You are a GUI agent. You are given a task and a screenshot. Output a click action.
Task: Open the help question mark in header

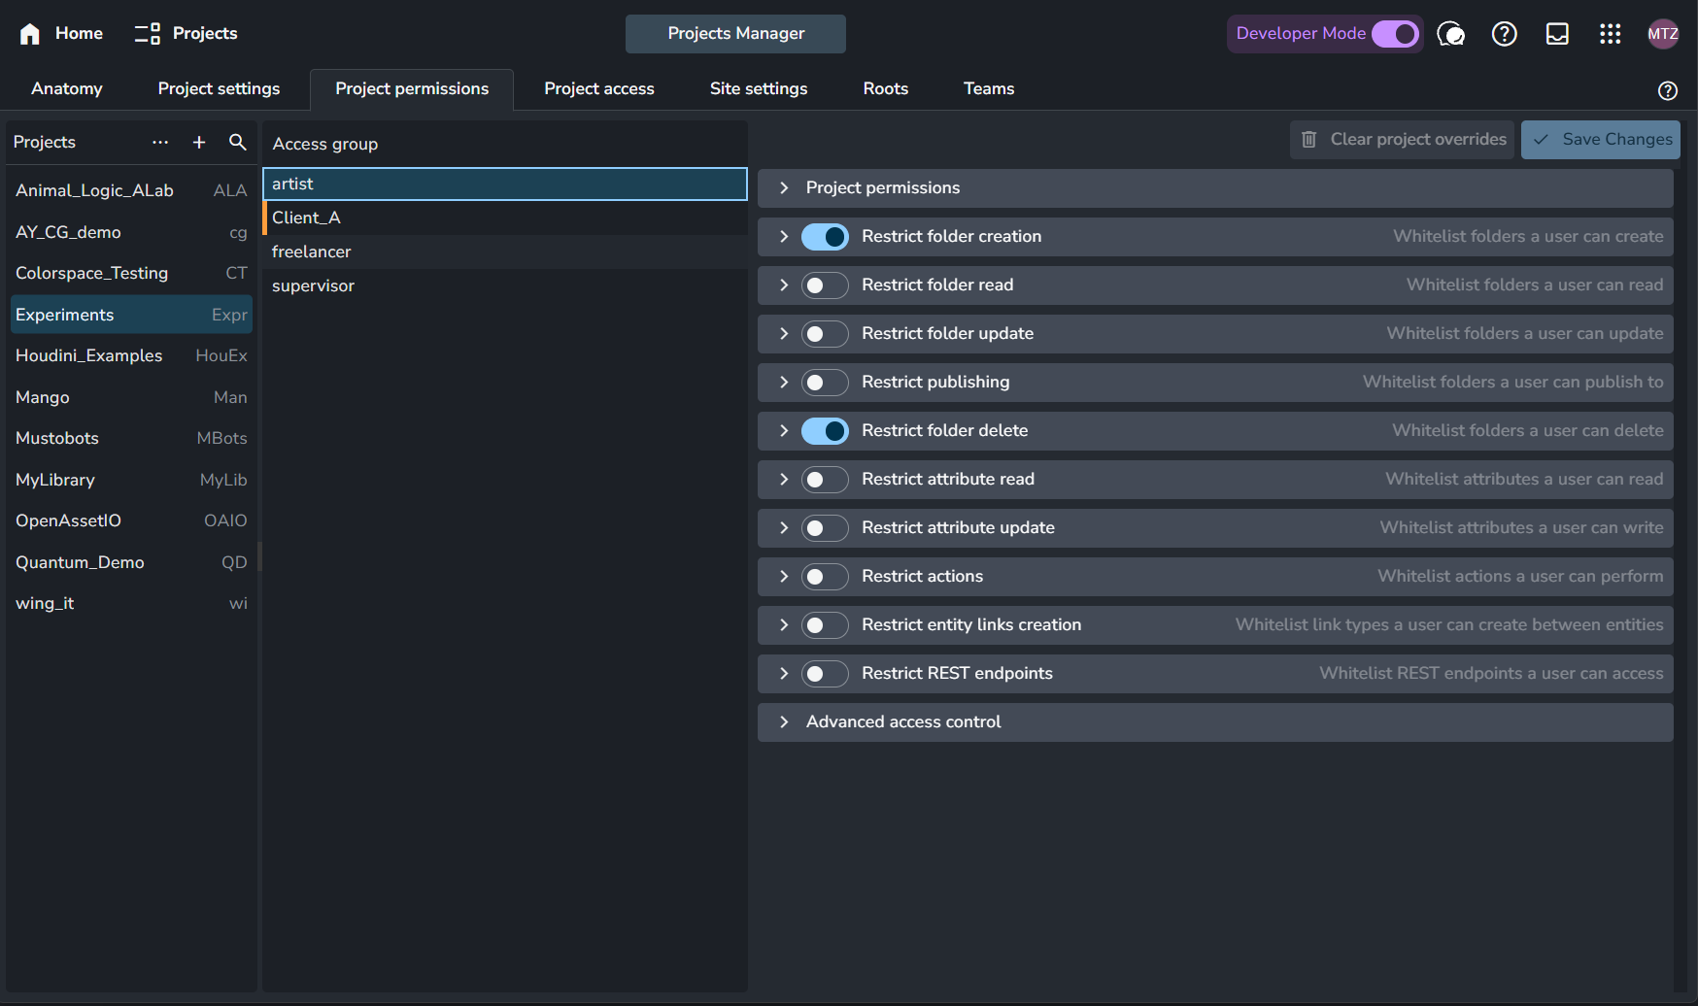tap(1504, 34)
